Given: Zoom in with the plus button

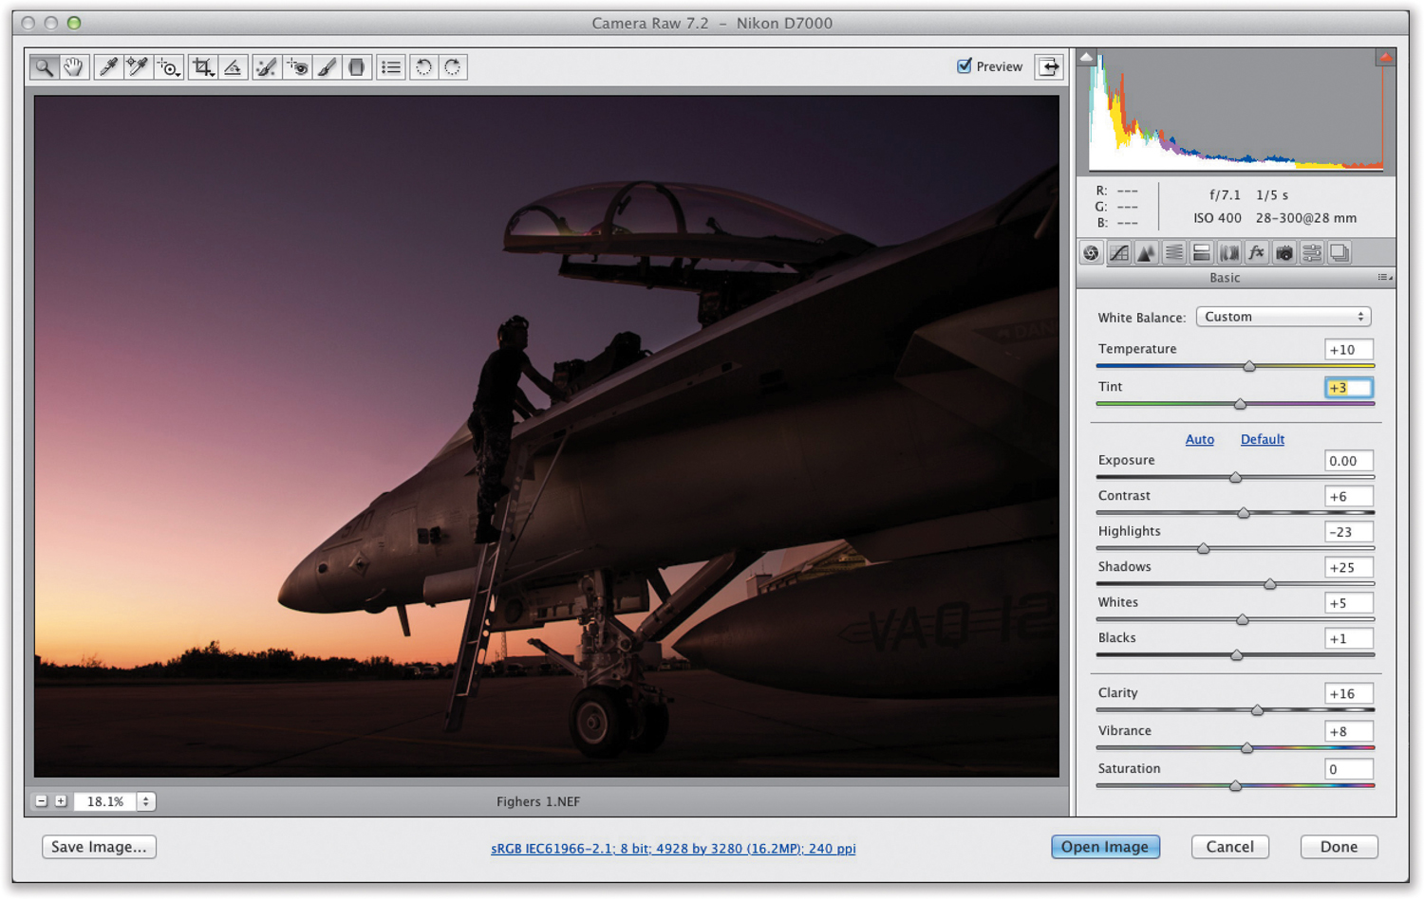Looking at the screenshot, I should [x=61, y=801].
